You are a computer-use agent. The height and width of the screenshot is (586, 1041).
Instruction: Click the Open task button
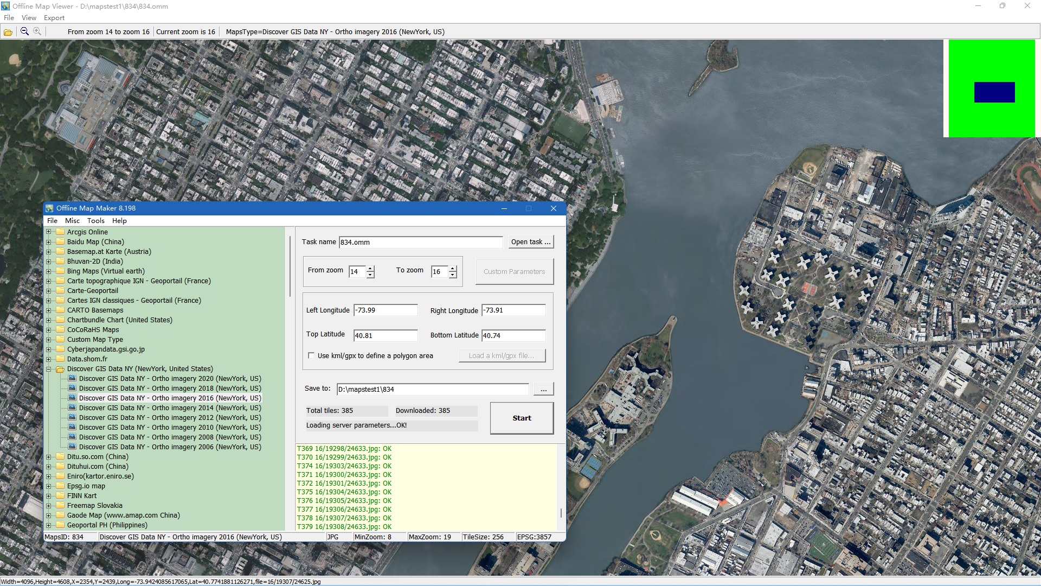531,242
